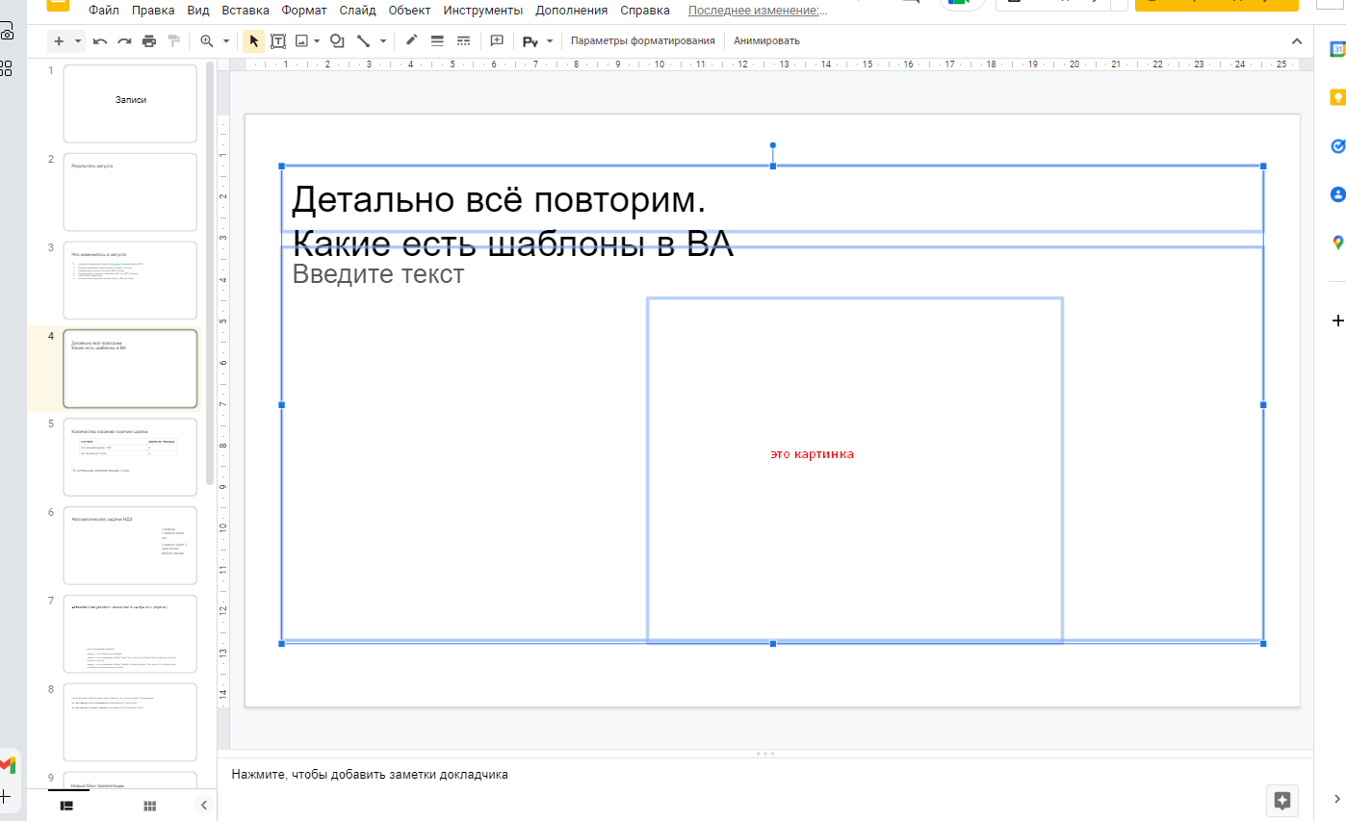Open Gmail from left sidebar
1346x821 pixels.
point(7,765)
